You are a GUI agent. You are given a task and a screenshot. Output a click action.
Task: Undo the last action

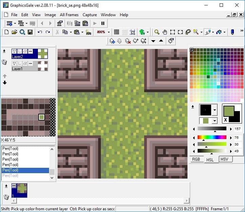[40, 32]
